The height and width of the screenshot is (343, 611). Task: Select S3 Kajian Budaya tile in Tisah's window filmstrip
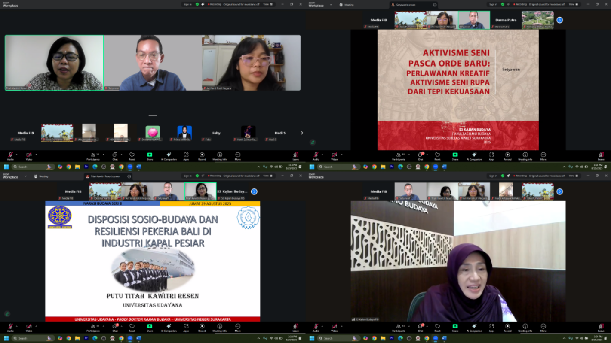coord(232,192)
